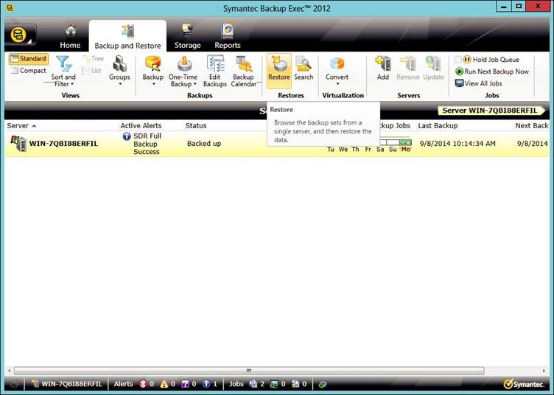The height and width of the screenshot is (395, 554).
Task: Open the Reports tab
Action: click(x=228, y=37)
